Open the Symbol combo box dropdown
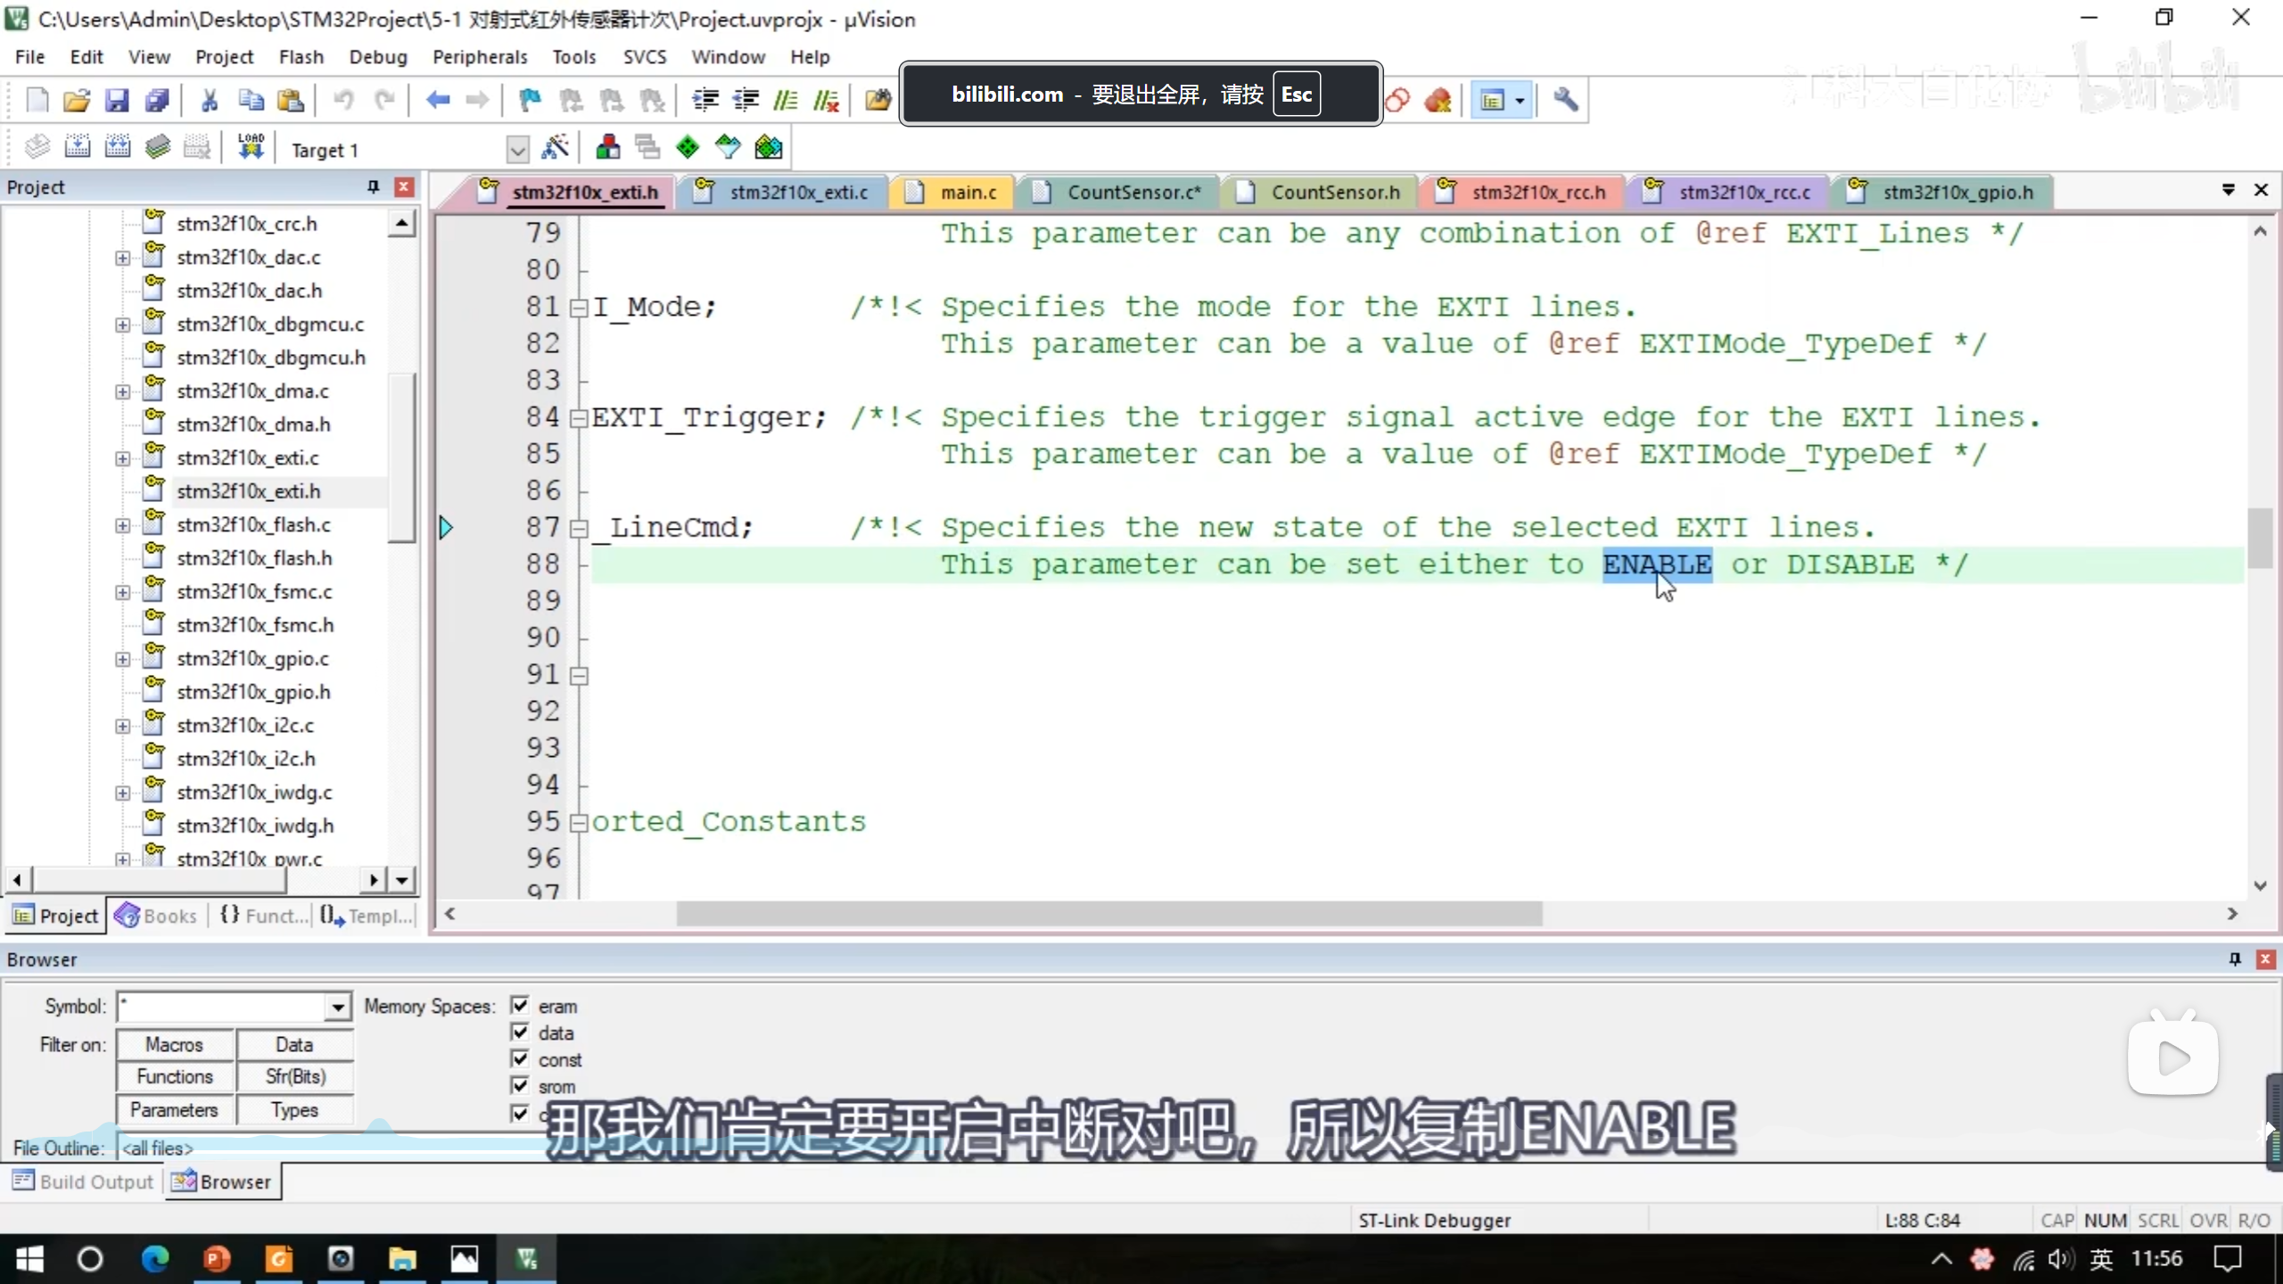 pyautogui.click(x=337, y=1008)
